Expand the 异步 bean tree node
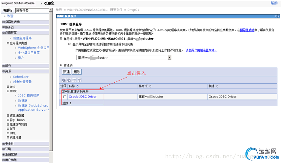Screen dimensions: 281x163 click(8, 120)
